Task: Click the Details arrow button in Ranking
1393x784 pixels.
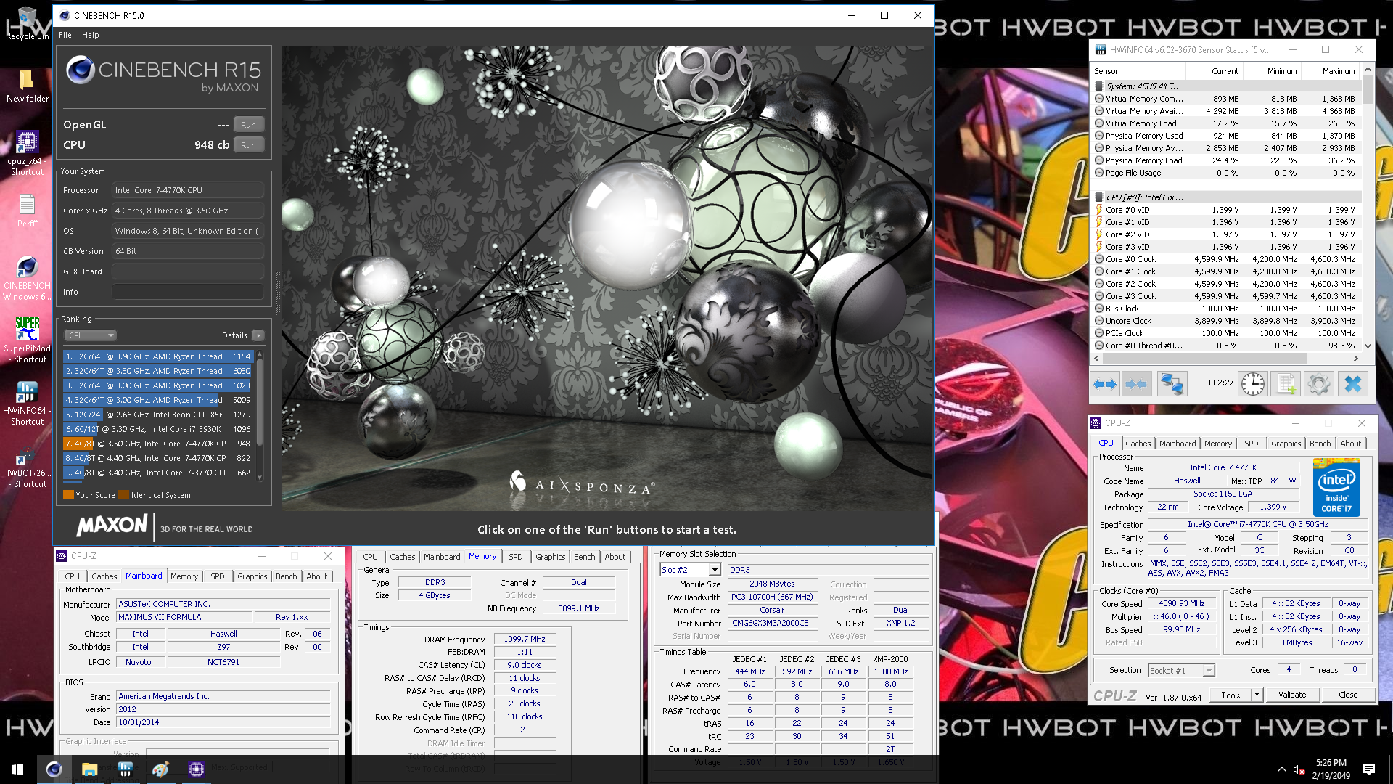Action: coord(258,335)
